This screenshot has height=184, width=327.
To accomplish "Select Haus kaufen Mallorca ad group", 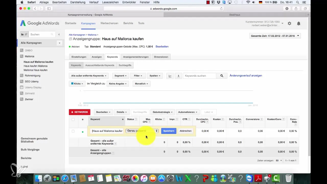I will tap(36, 66).
